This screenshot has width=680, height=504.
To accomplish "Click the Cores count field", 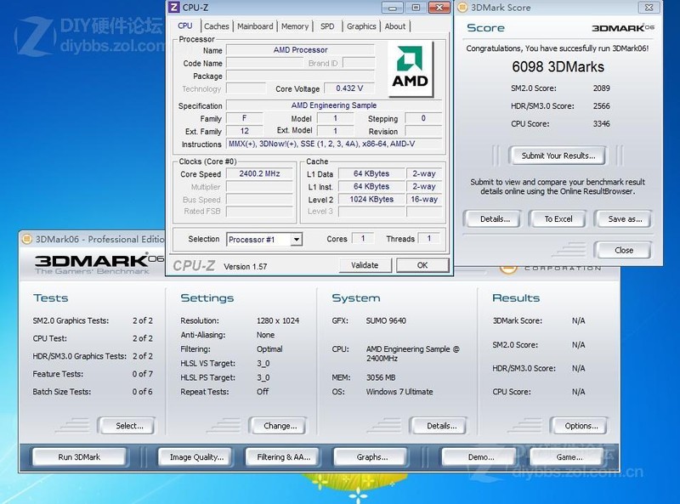I will click(363, 238).
